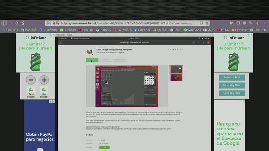Click the Remove button for GIMP

click(105, 60)
